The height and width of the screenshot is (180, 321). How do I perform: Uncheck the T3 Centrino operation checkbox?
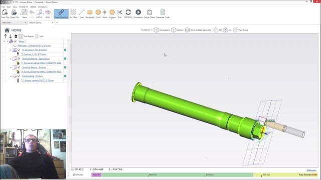tap(19, 50)
